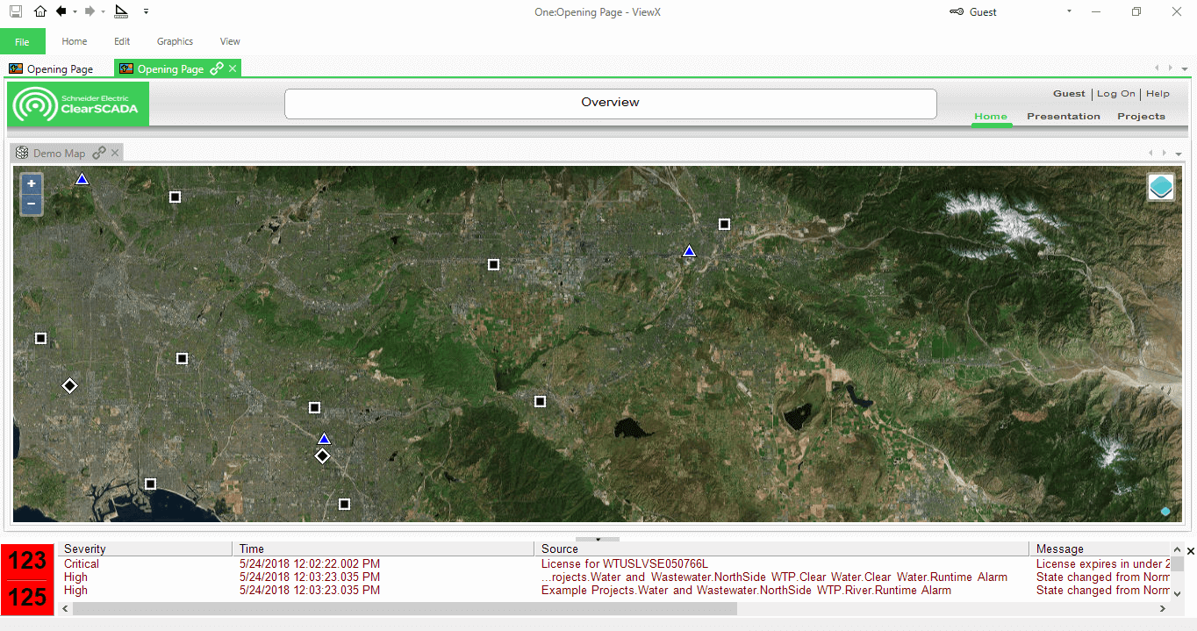Close the alarm banner with the X
Image resolution: width=1197 pixels, height=631 pixels.
point(1190,551)
